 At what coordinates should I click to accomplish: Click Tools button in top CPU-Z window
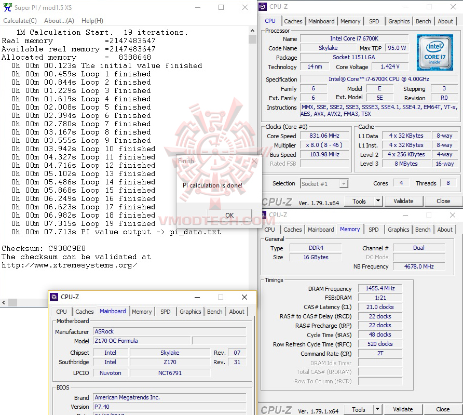[x=359, y=202]
